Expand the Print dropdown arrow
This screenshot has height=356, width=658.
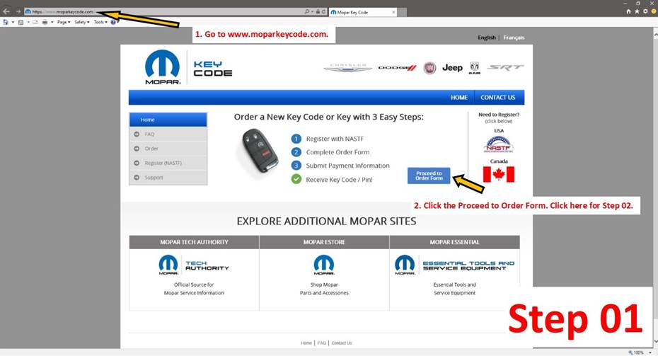coord(52,22)
